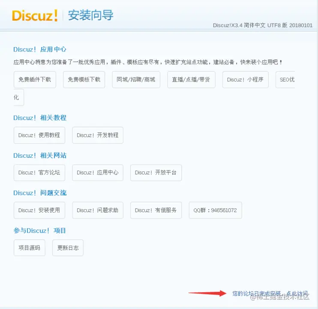
Task: Click Discuz! 安装使用 button
Action: (x=39, y=210)
